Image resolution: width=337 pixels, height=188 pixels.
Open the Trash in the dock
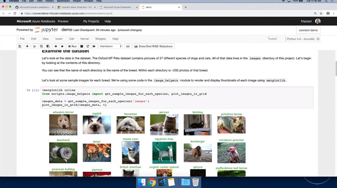(195, 182)
